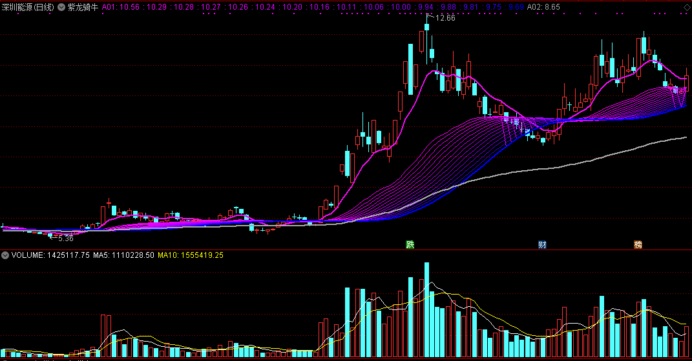Click the VOLUME: 1425117.75 label

(x=50, y=255)
